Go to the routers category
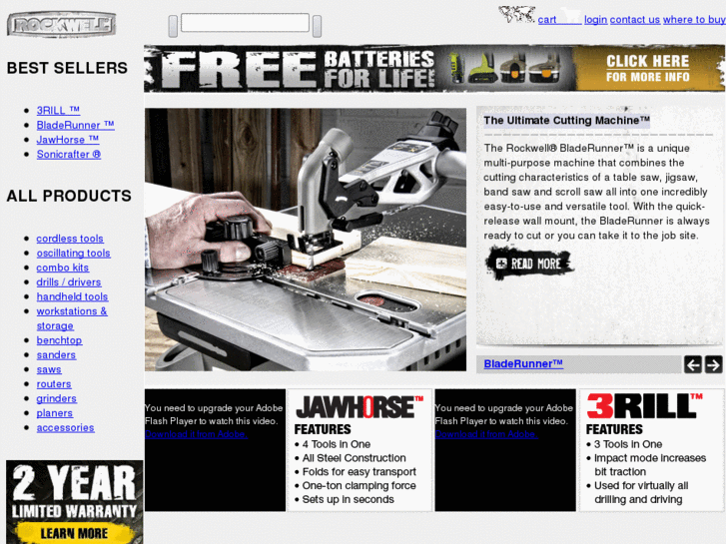726x544 pixels. point(54,384)
